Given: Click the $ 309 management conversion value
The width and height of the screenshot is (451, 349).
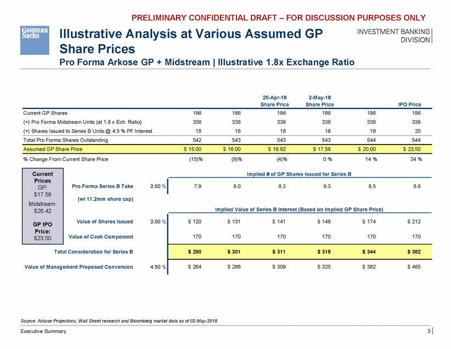Looking at the screenshot, I should [x=279, y=267].
